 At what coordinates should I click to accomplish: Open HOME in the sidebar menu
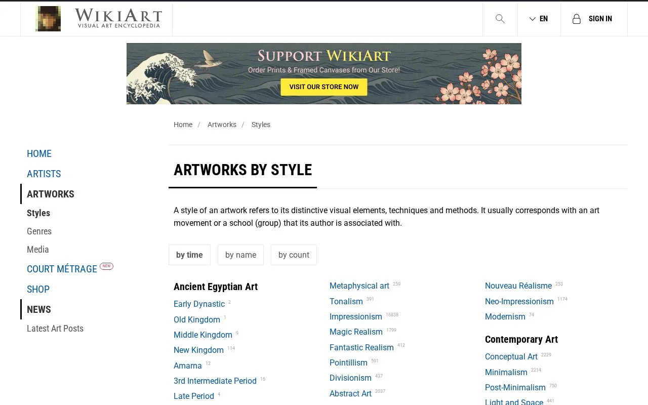point(39,153)
